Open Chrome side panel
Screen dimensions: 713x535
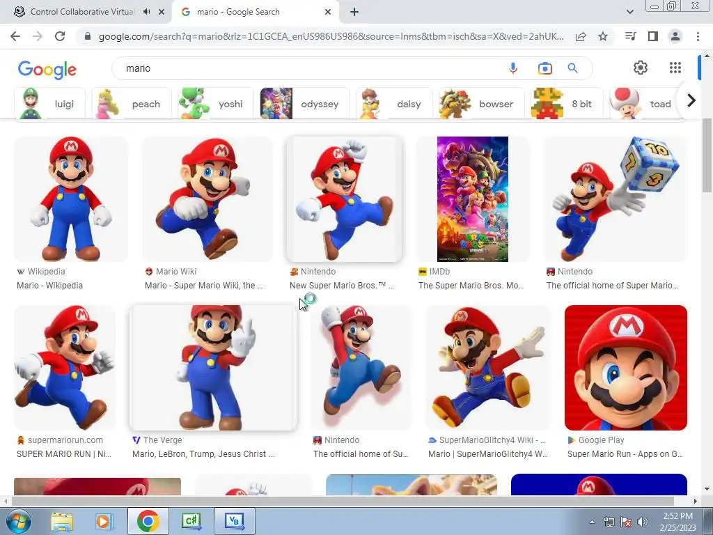tap(653, 36)
